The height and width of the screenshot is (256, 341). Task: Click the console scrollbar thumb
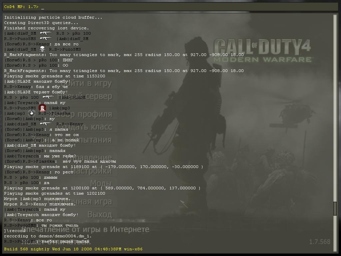click(335, 209)
